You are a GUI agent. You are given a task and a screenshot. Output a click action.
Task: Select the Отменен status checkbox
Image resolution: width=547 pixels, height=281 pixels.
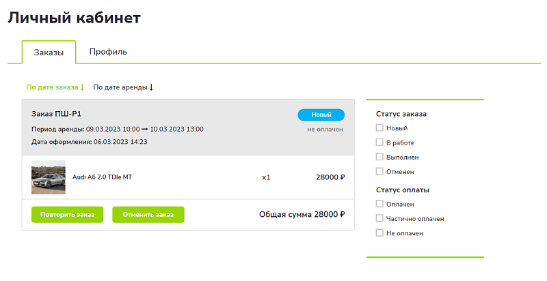coord(379,171)
